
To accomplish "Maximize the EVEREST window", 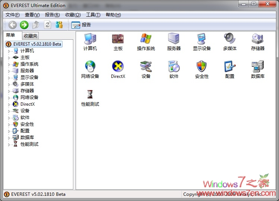I will point(254,4).
